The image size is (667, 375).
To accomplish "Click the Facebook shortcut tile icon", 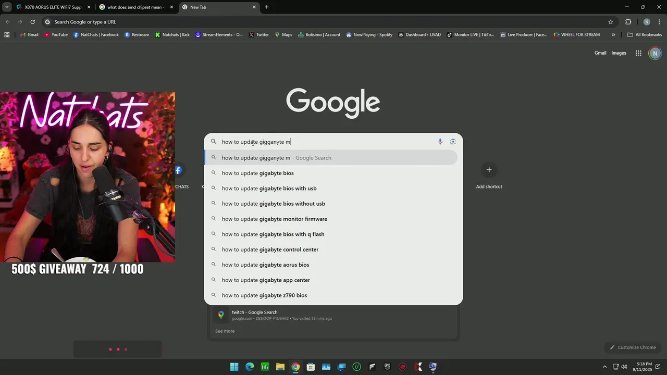I will coord(178,170).
